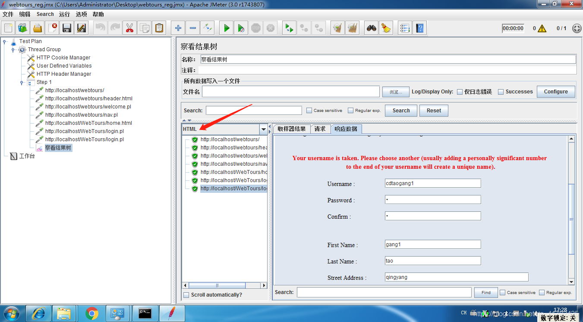The width and height of the screenshot is (583, 322).
Task: Enable Regular exp. beside Find button
Action: 542,292
